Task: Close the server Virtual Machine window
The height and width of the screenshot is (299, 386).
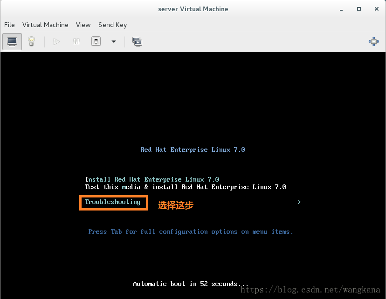Action: pyautogui.click(x=377, y=9)
